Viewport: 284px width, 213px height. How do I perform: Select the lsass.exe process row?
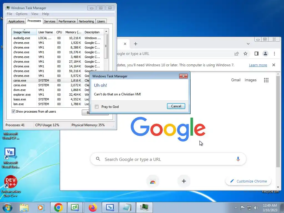tap(51, 99)
